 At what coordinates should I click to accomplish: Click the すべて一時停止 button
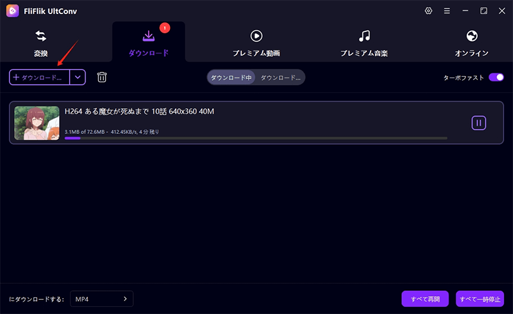pyautogui.click(x=480, y=299)
